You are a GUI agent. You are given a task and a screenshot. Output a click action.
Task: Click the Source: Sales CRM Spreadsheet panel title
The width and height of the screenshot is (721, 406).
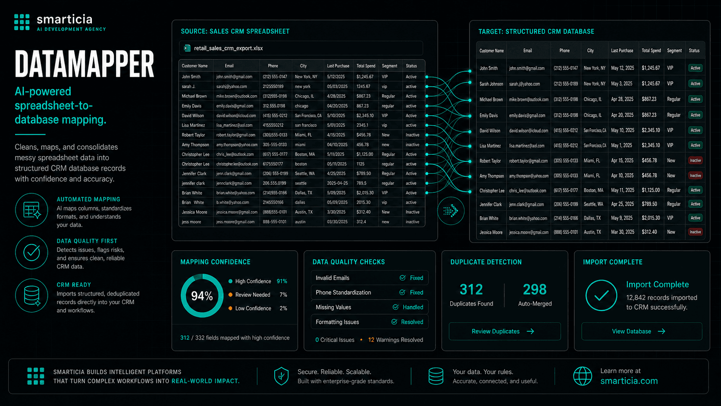(235, 31)
